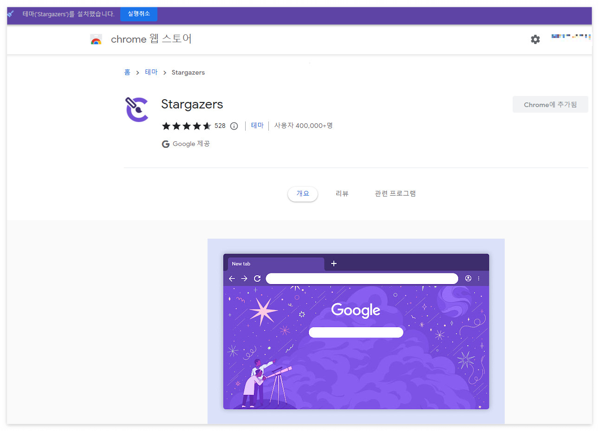The image size is (599, 431).
Task: Click the 실행취소 undo button
Action: click(139, 14)
